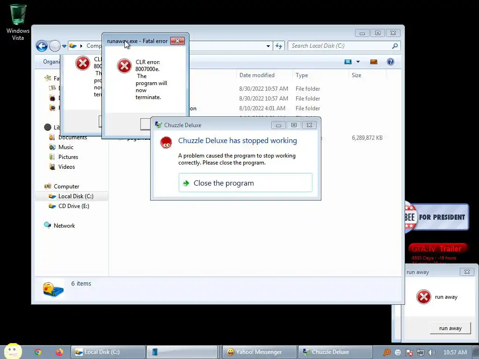Click the 6,289,872 KB size cell
The width and height of the screenshot is (479, 359).
pos(367,138)
